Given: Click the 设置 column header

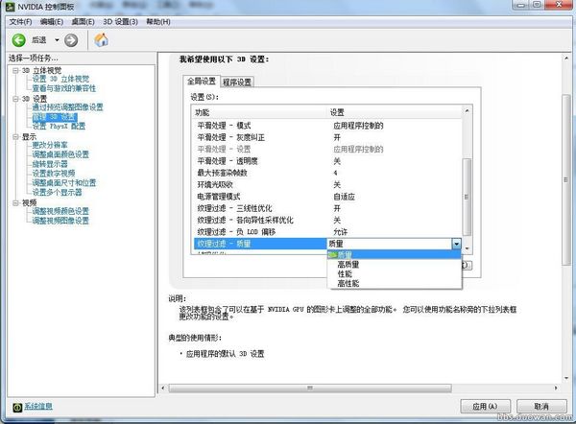Looking at the screenshot, I should pos(395,112).
